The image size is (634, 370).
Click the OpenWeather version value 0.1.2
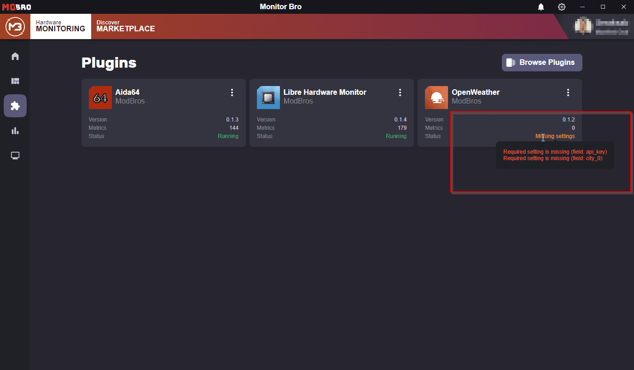pos(568,120)
